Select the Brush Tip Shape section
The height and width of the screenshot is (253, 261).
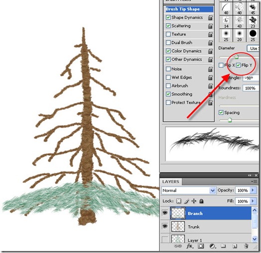(189, 9)
